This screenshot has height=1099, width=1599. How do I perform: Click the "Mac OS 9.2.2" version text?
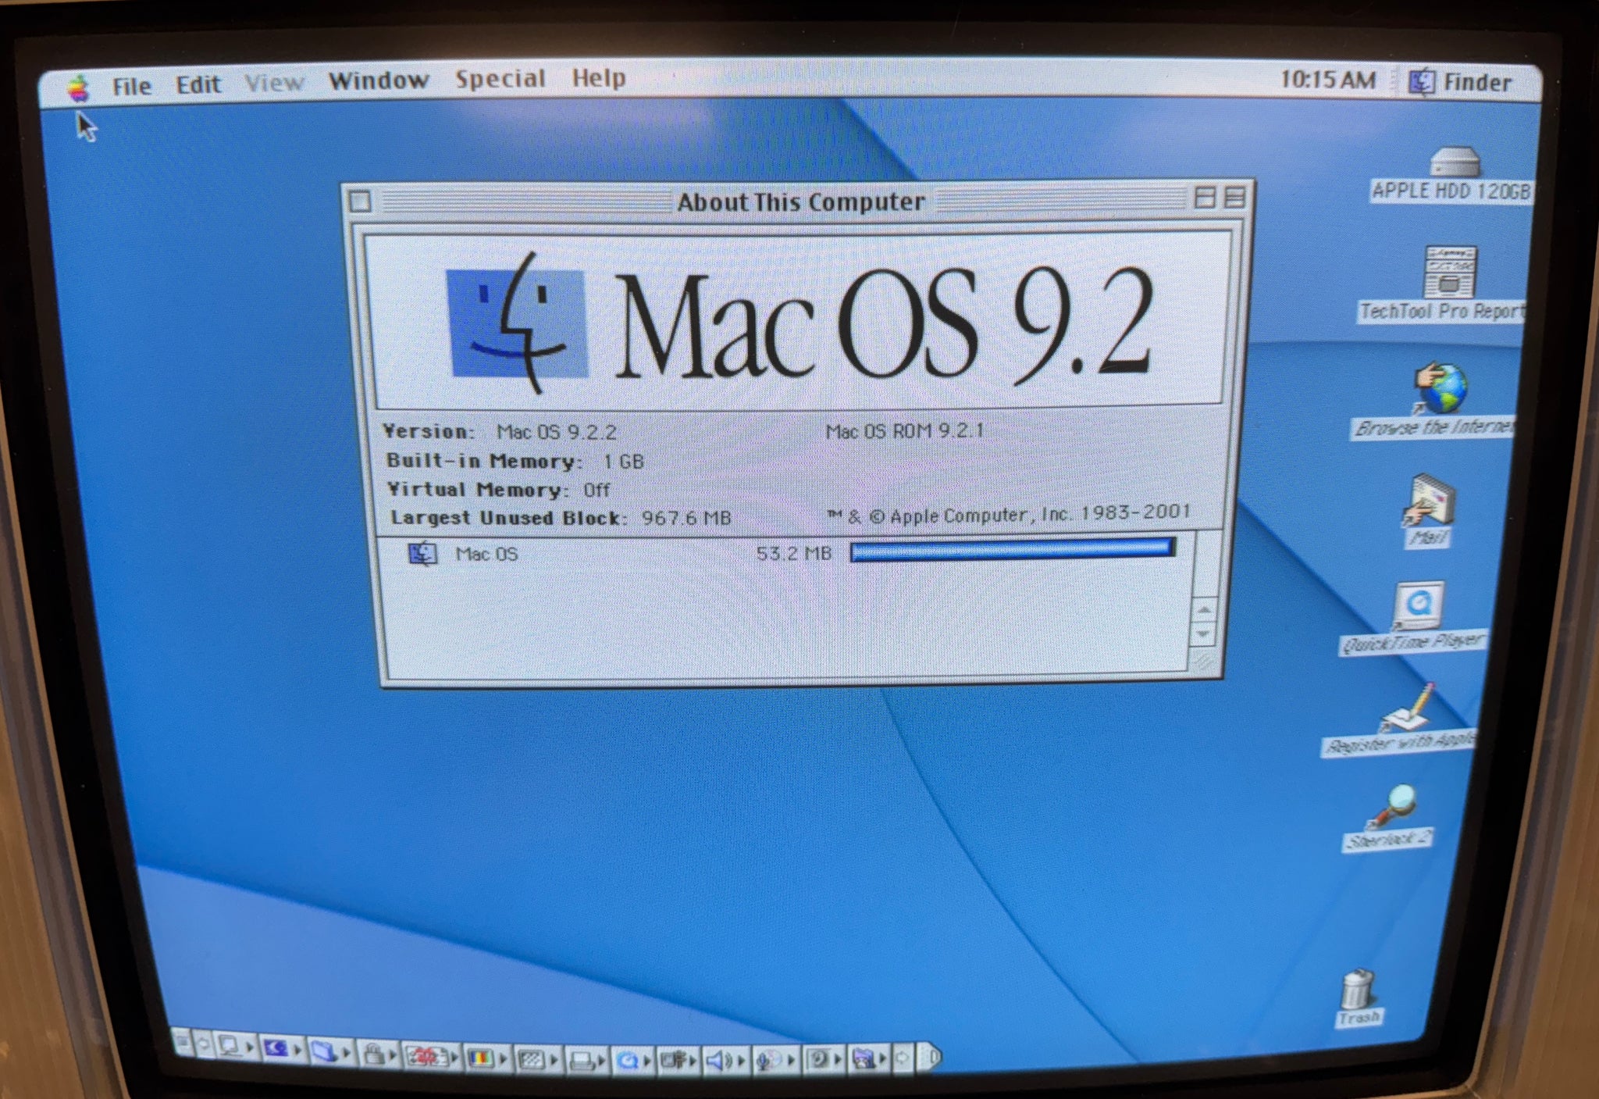pos(557,432)
